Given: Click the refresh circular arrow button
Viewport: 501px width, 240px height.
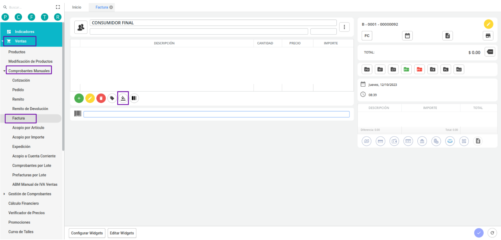Looking at the screenshot, I should pyautogui.click(x=492, y=233).
